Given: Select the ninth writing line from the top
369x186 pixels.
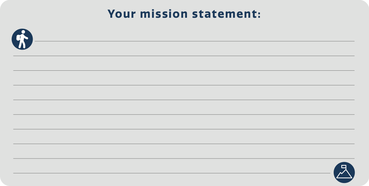Looking at the screenshot, I should coord(184,159).
